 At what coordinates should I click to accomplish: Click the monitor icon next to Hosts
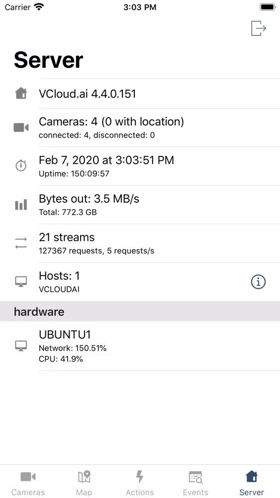pyautogui.click(x=21, y=281)
